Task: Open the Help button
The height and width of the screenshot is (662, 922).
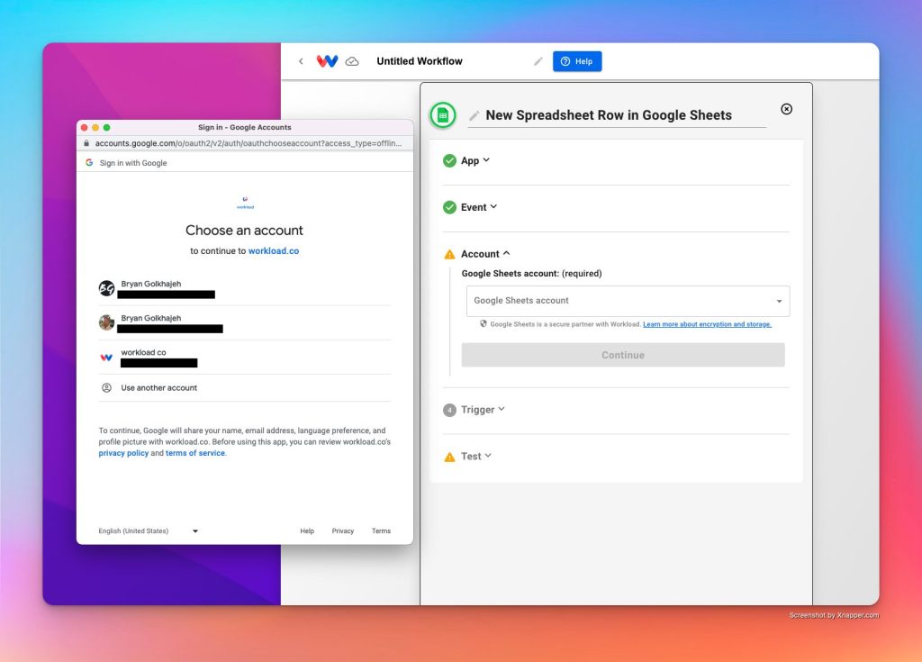Action: [577, 61]
